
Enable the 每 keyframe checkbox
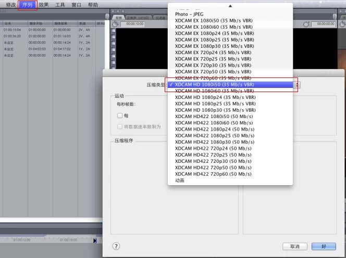[120, 115]
